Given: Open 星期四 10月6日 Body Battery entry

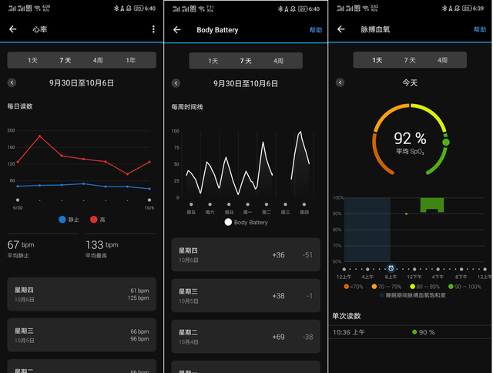Looking at the screenshot, I should [x=246, y=255].
